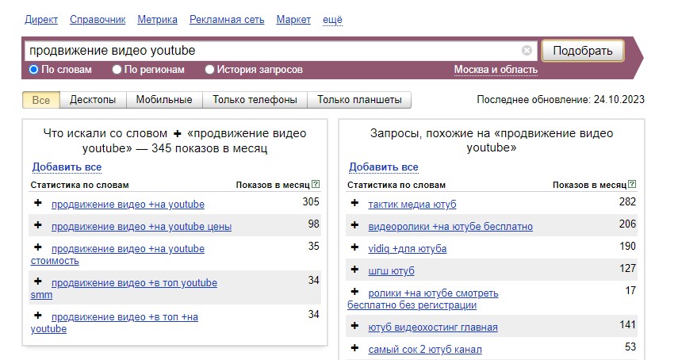Screen dimensions: 678x360
Task: Add 'продвижение видео +в топ +на youtube' with its plus icon
Action: (x=38, y=316)
